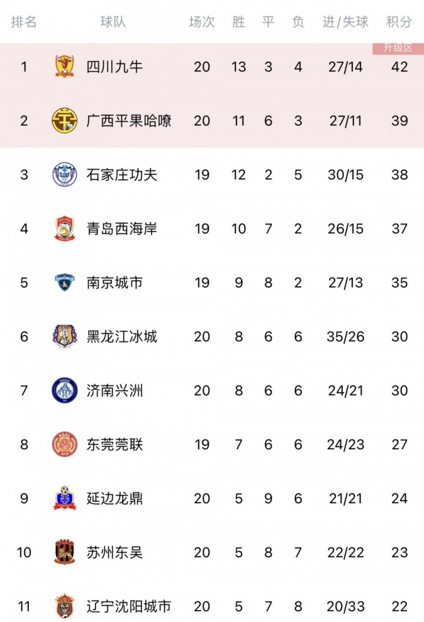Open the 济南兴洲 round badge
424x622 pixels.
coord(64,391)
